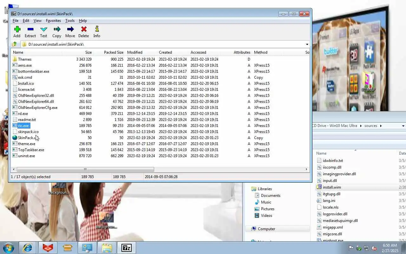Click the up-folder arrow beside address bar
Image resolution: width=406 pixels, height=254 pixels.
click(15, 44)
